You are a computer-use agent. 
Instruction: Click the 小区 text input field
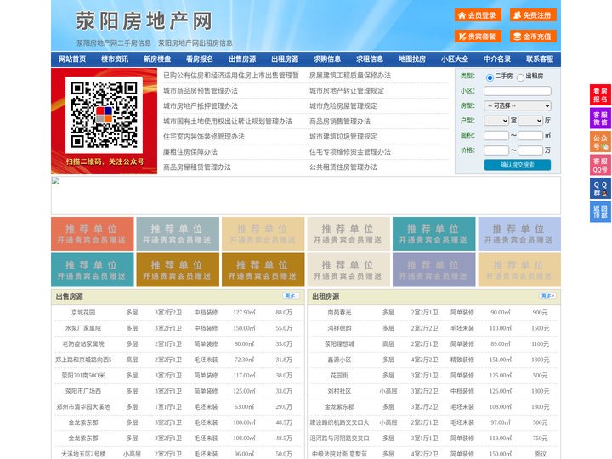pyautogui.click(x=518, y=91)
